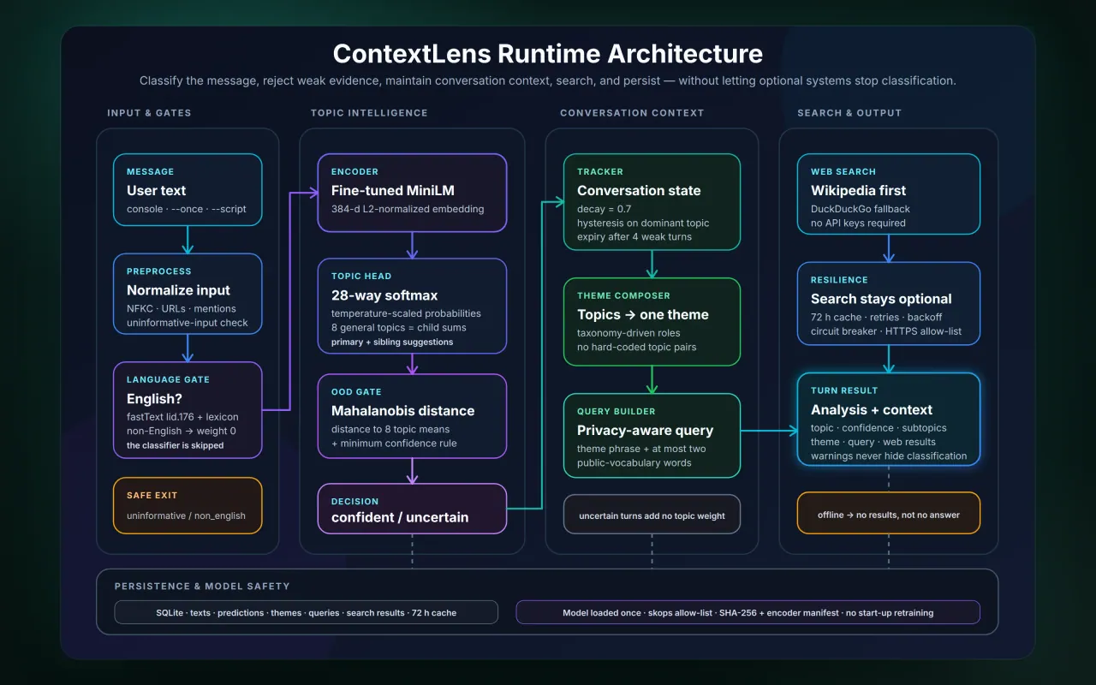Click the ENCODER Fine-tuned MiniLM box
The image size is (1096, 685).
coord(412,193)
